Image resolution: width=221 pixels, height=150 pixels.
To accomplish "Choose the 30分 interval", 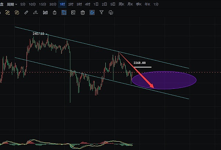I will point(53,4).
